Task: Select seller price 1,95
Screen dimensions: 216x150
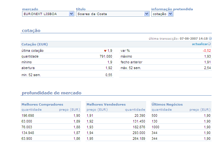Action: coord(90,138)
